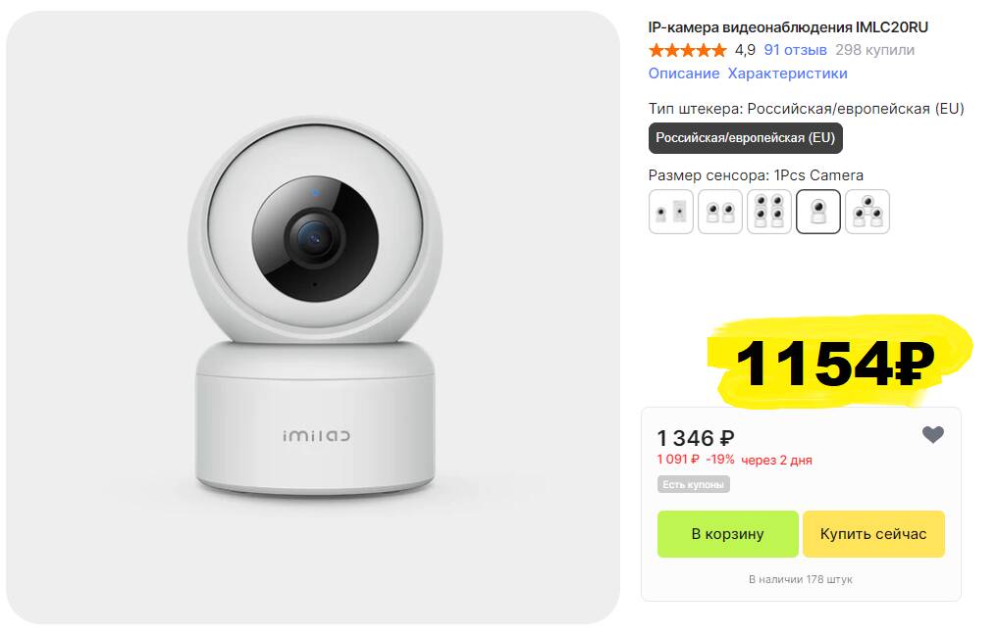Select the single 1Pcs Camera variant
This screenshot has width=998, height=637.
[817, 212]
